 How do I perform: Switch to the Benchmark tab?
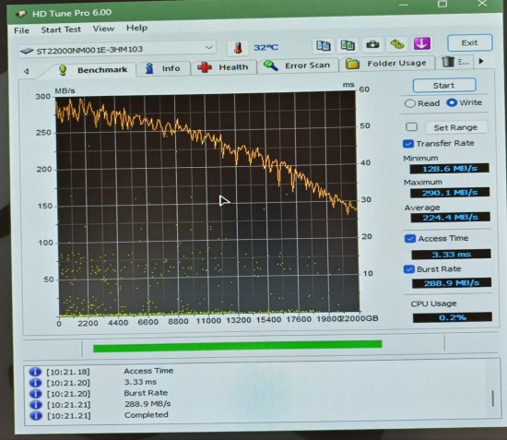pyautogui.click(x=93, y=70)
